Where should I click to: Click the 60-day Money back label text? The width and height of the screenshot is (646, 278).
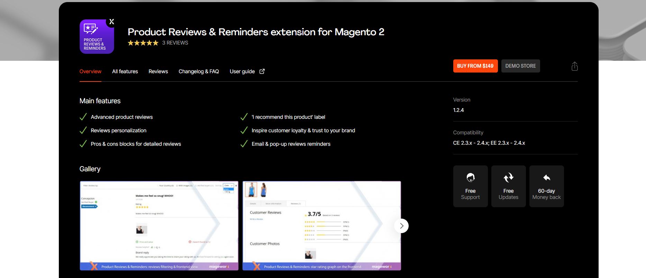pos(547,194)
